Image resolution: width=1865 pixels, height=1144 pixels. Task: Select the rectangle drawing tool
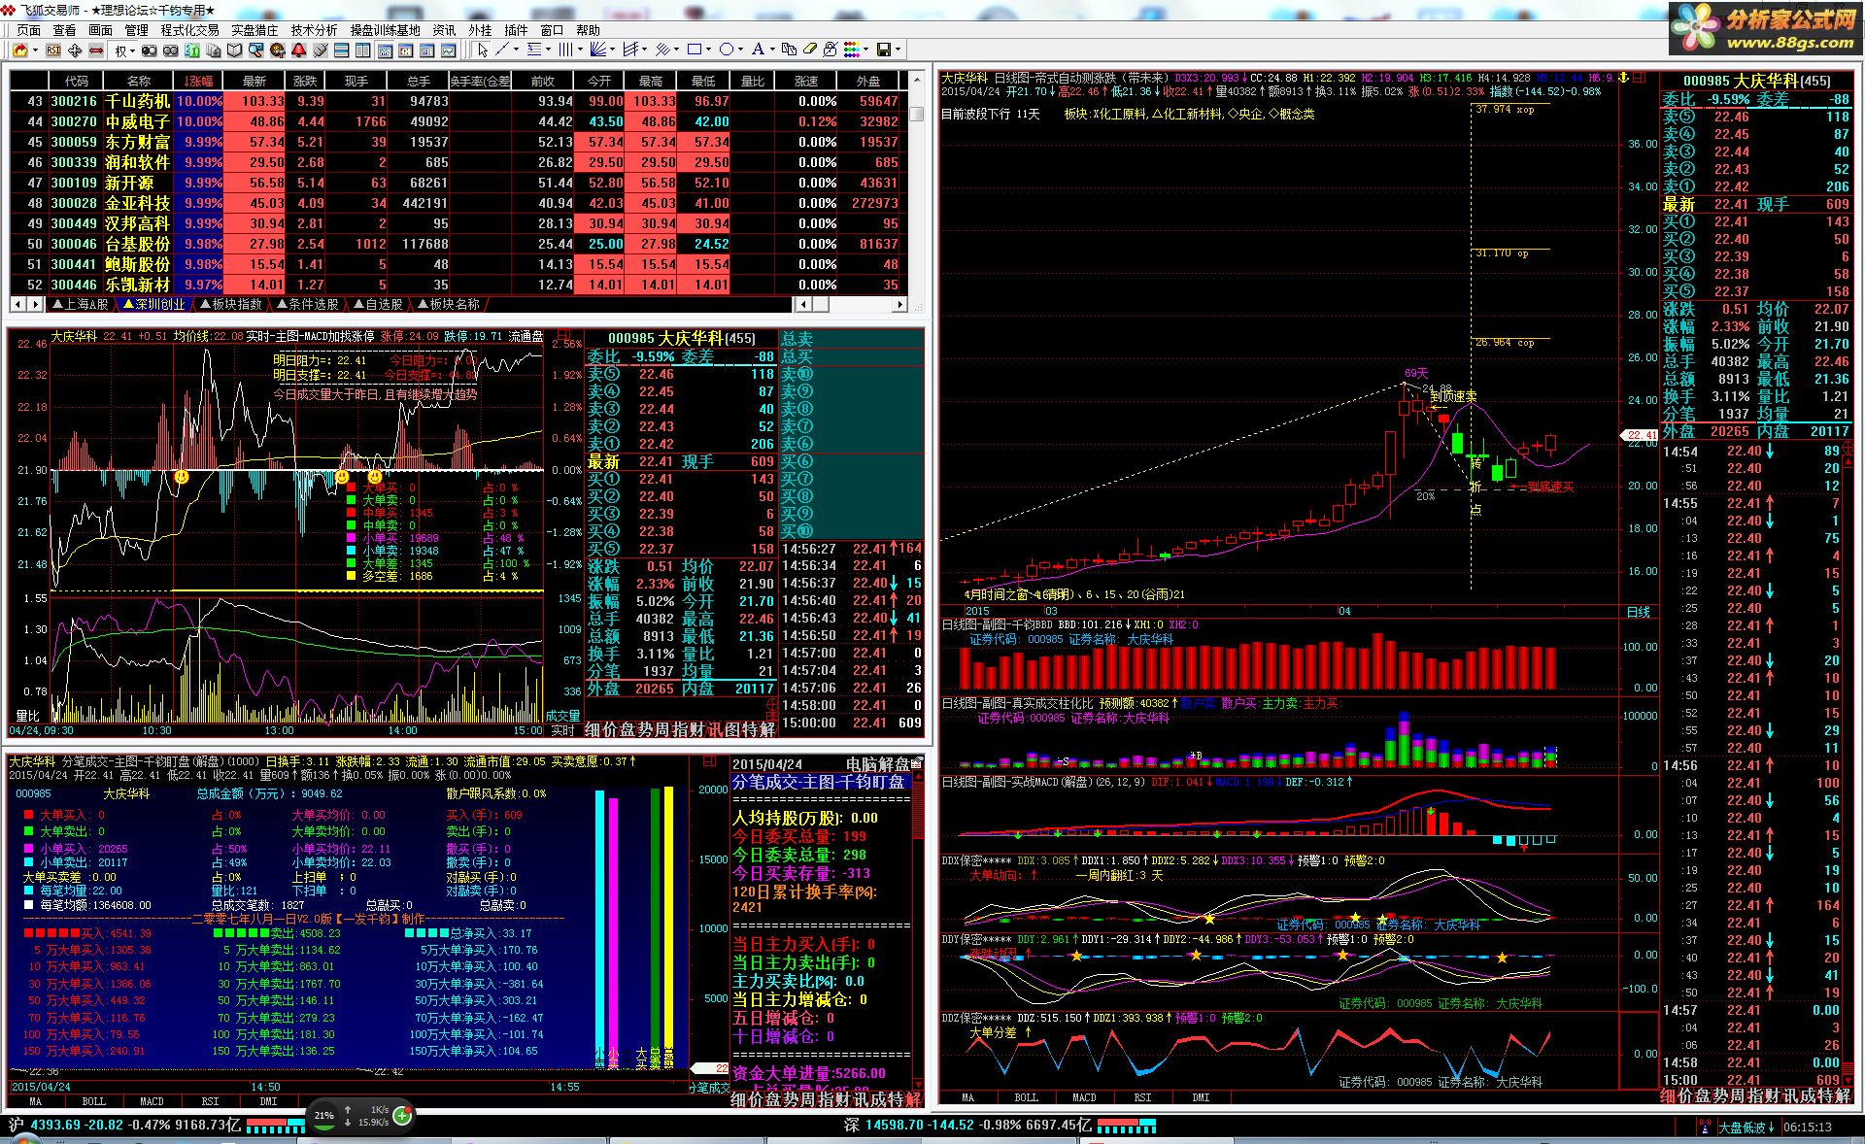(695, 50)
